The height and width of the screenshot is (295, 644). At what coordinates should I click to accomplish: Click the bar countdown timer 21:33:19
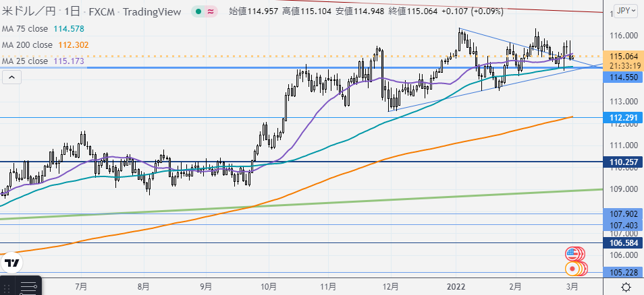[624, 65]
